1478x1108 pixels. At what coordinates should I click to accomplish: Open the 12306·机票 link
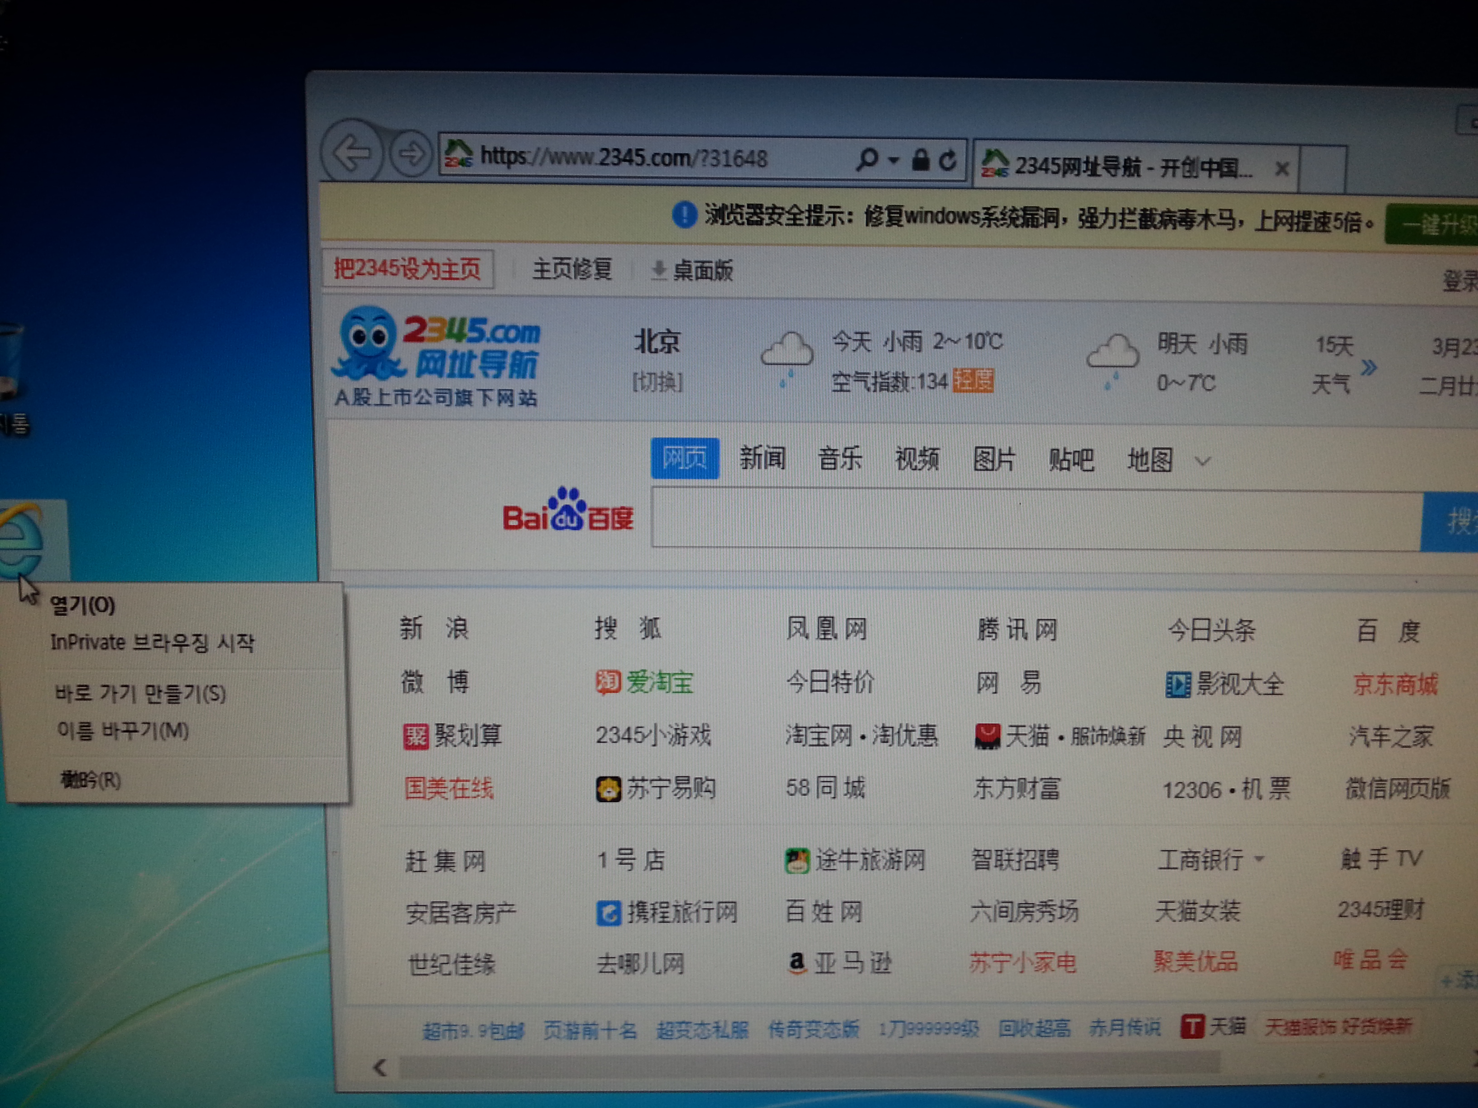(x=1227, y=790)
